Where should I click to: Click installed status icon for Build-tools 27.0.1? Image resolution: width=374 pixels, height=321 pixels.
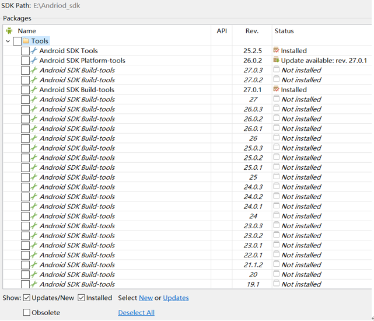(x=277, y=89)
